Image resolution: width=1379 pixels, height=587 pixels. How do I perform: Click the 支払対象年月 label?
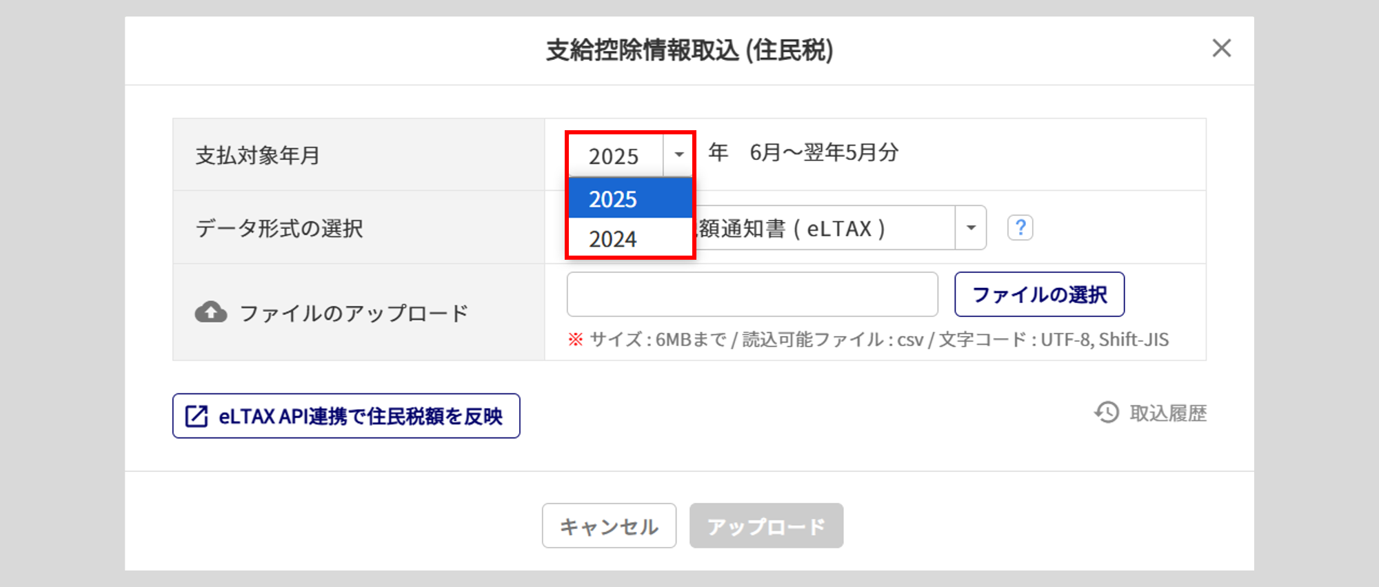coord(257,156)
